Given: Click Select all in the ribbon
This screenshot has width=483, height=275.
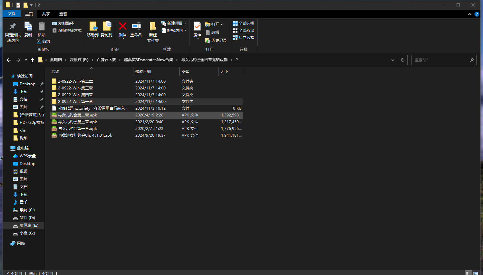Looking at the screenshot, I should tap(244, 23).
